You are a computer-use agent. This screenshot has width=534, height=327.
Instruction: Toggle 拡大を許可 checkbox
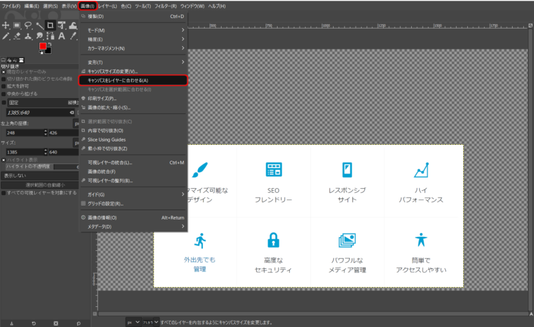3,86
